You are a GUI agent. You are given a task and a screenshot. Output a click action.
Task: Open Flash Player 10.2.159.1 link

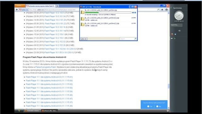(54, 35)
